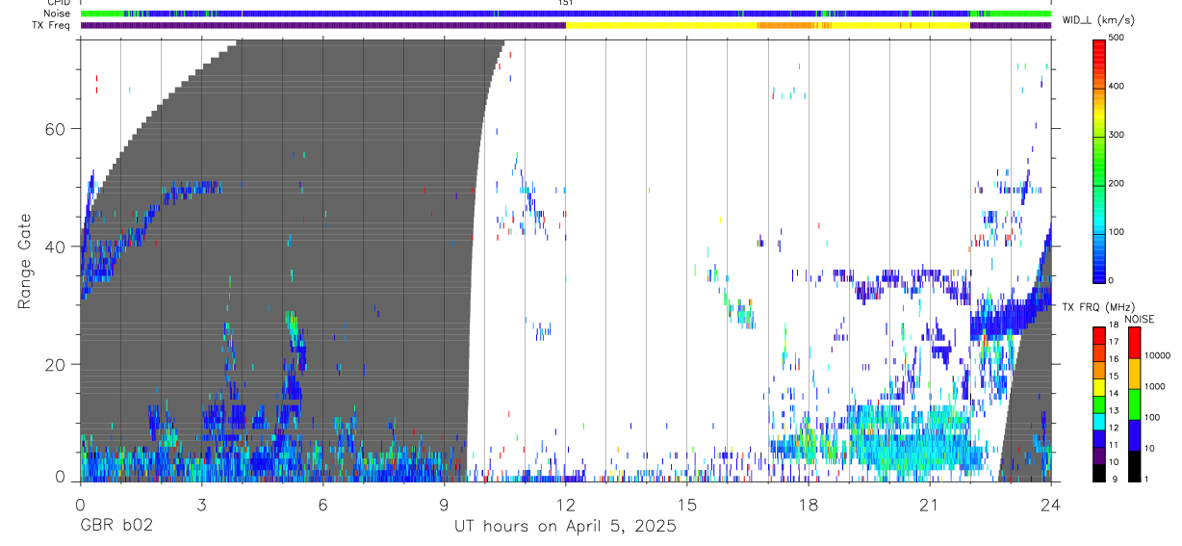The width and height of the screenshot is (1182, 546).
Task: Click the '6' UT hours tick label
Action: pyautogui.click(x=322, y=504)
